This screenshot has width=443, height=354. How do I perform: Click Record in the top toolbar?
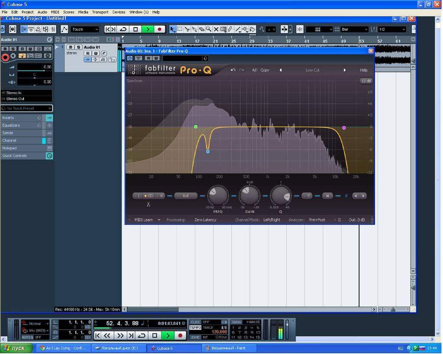(x=160, y=29)
